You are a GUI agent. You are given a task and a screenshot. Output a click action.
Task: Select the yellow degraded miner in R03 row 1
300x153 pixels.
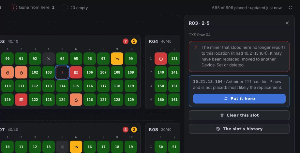117,59
